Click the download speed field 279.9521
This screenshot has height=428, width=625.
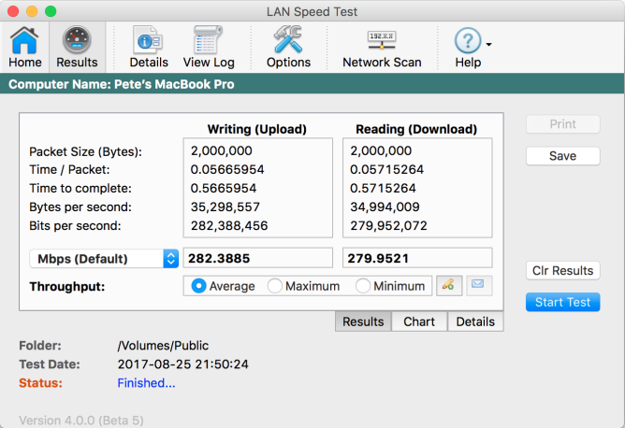[417, 258]
